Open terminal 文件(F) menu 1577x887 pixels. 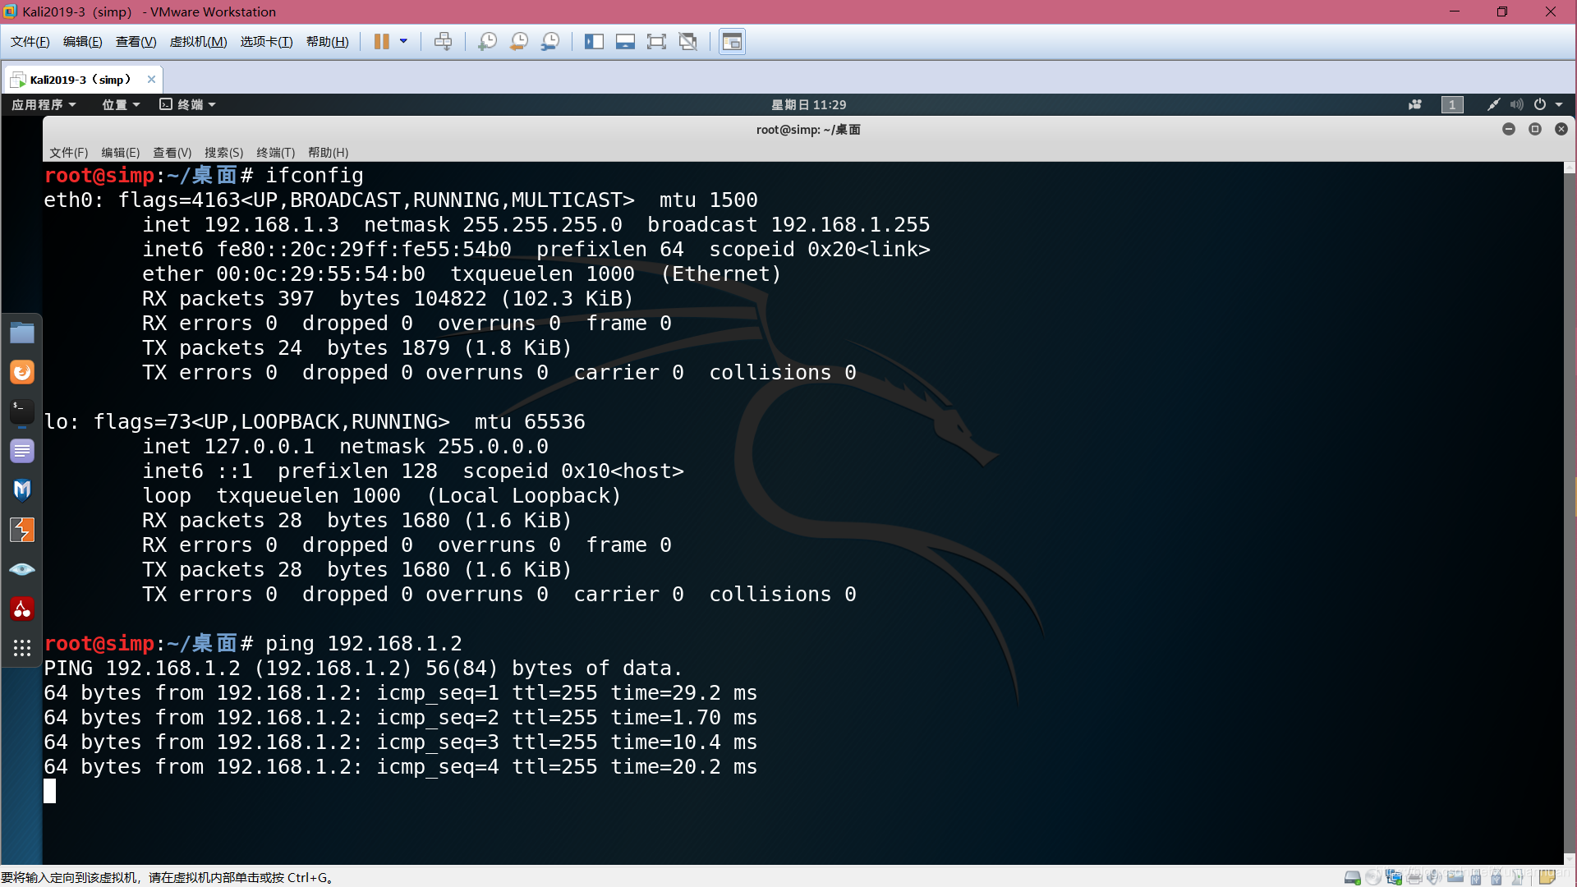[x=68, y=153]
